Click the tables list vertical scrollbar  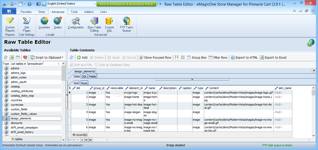coord(64,101)
